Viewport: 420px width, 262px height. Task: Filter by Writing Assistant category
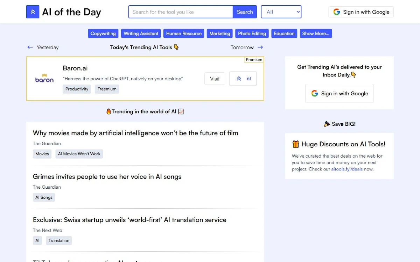[x=141, y=34]
